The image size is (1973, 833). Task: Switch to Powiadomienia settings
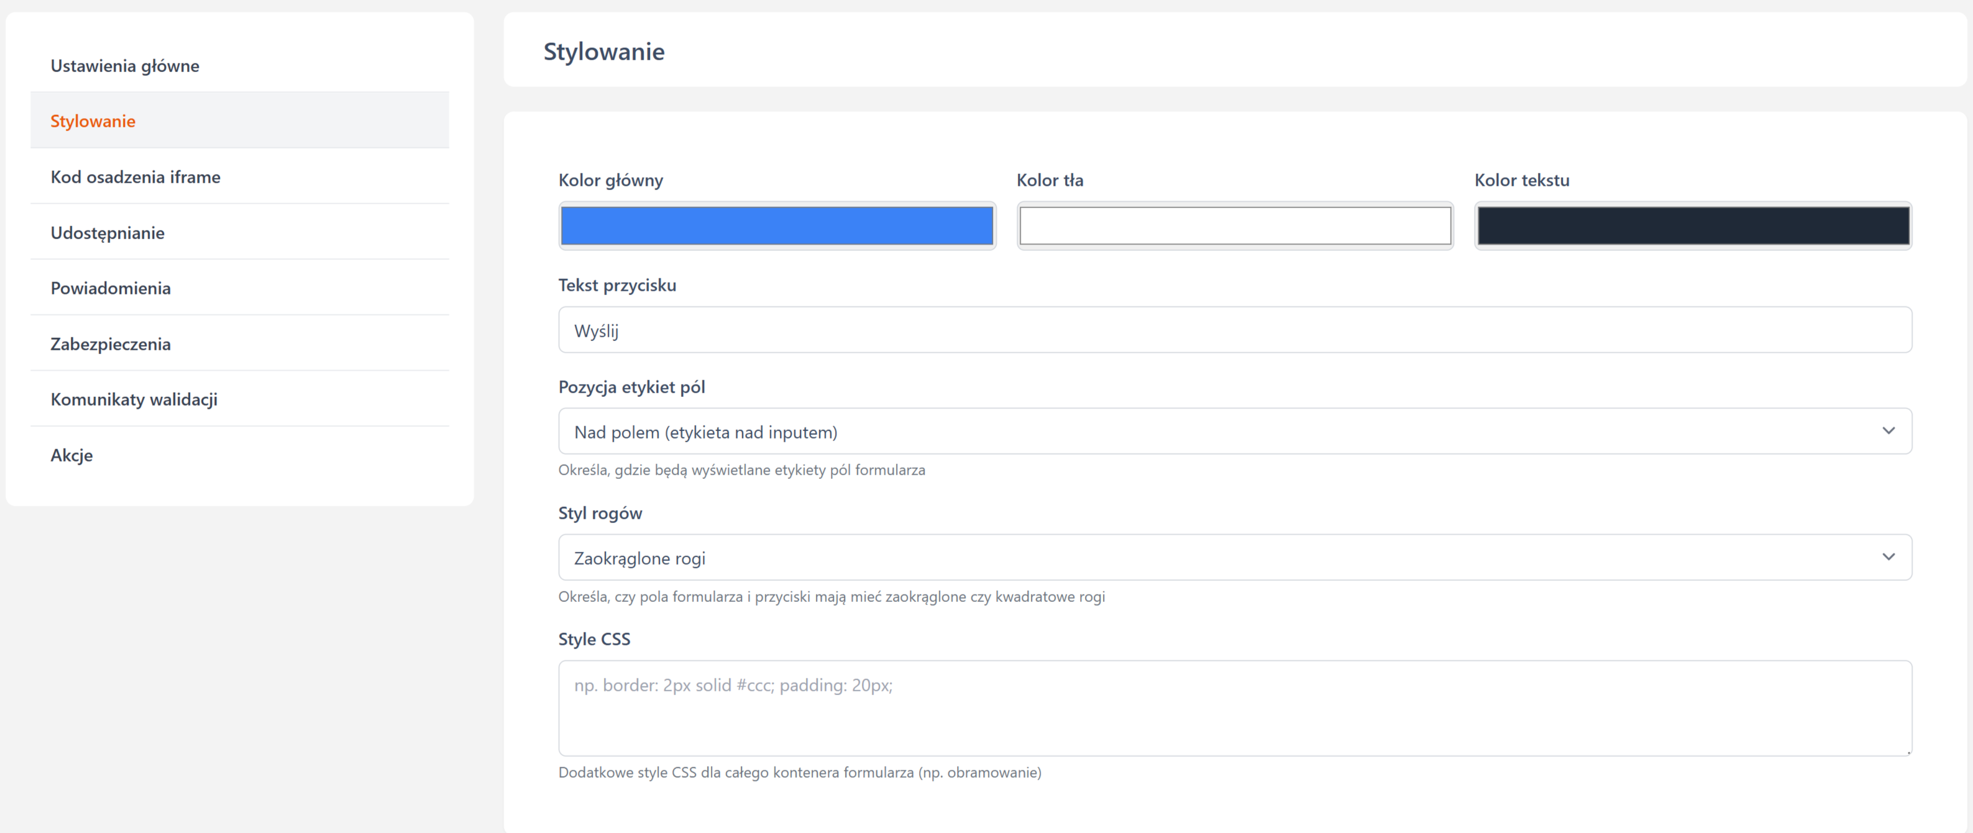(110, 288)
